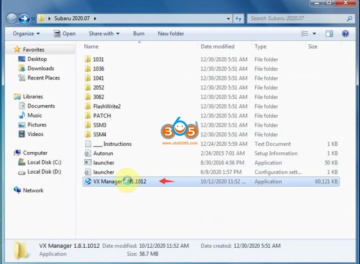Sort by the Name column header
The height and width of the screenshot is (264, 360).
tap(91, 47)
